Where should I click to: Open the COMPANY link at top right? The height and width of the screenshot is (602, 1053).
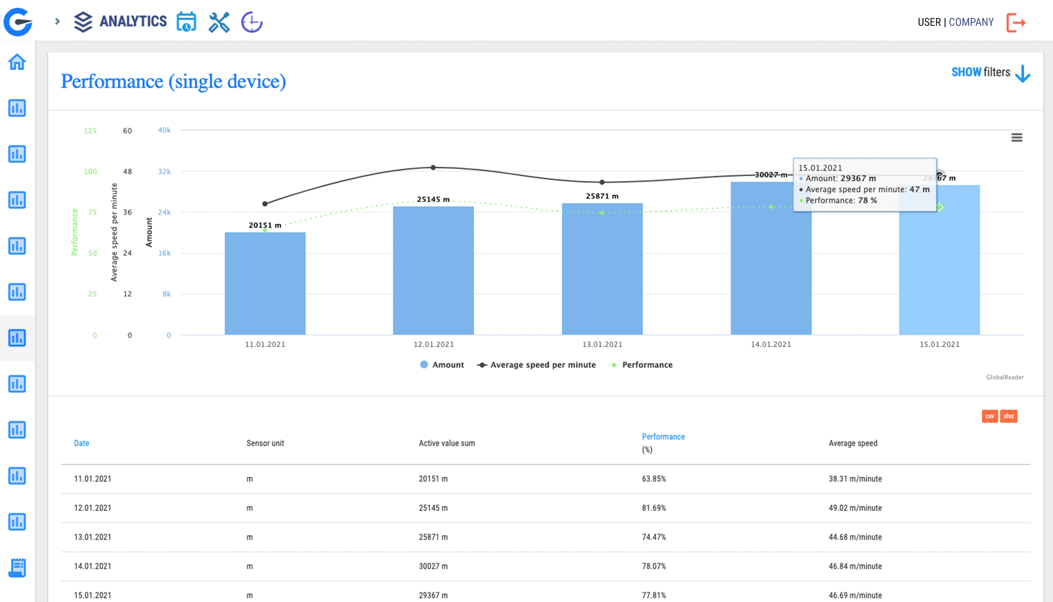[x=971, y=22]
